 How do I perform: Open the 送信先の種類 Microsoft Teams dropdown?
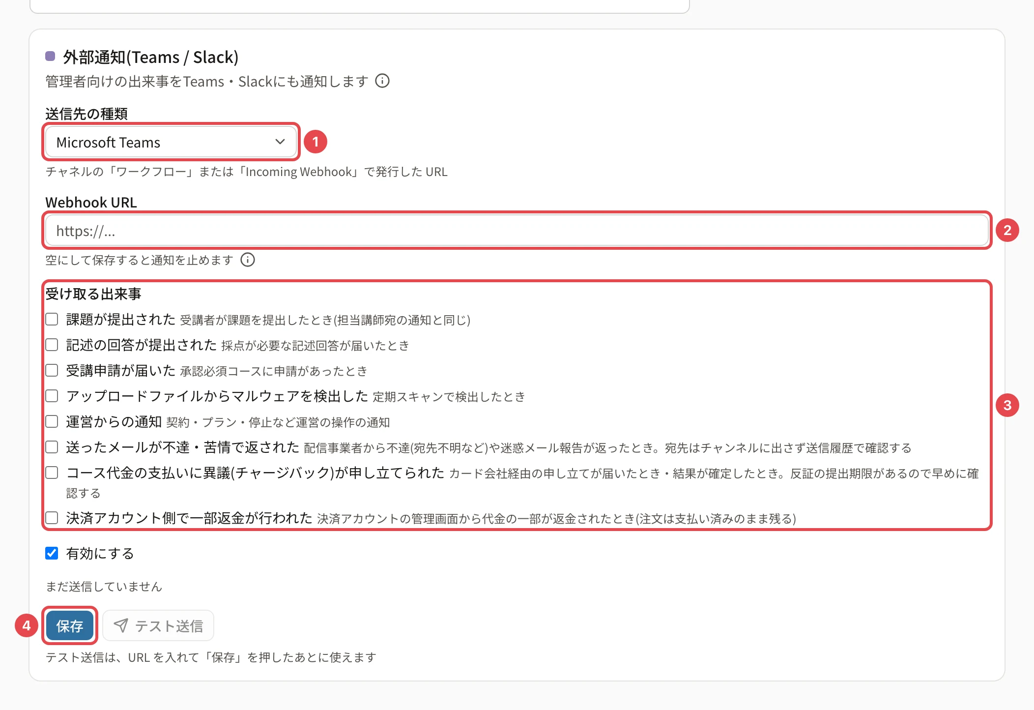tap(171, 142)
